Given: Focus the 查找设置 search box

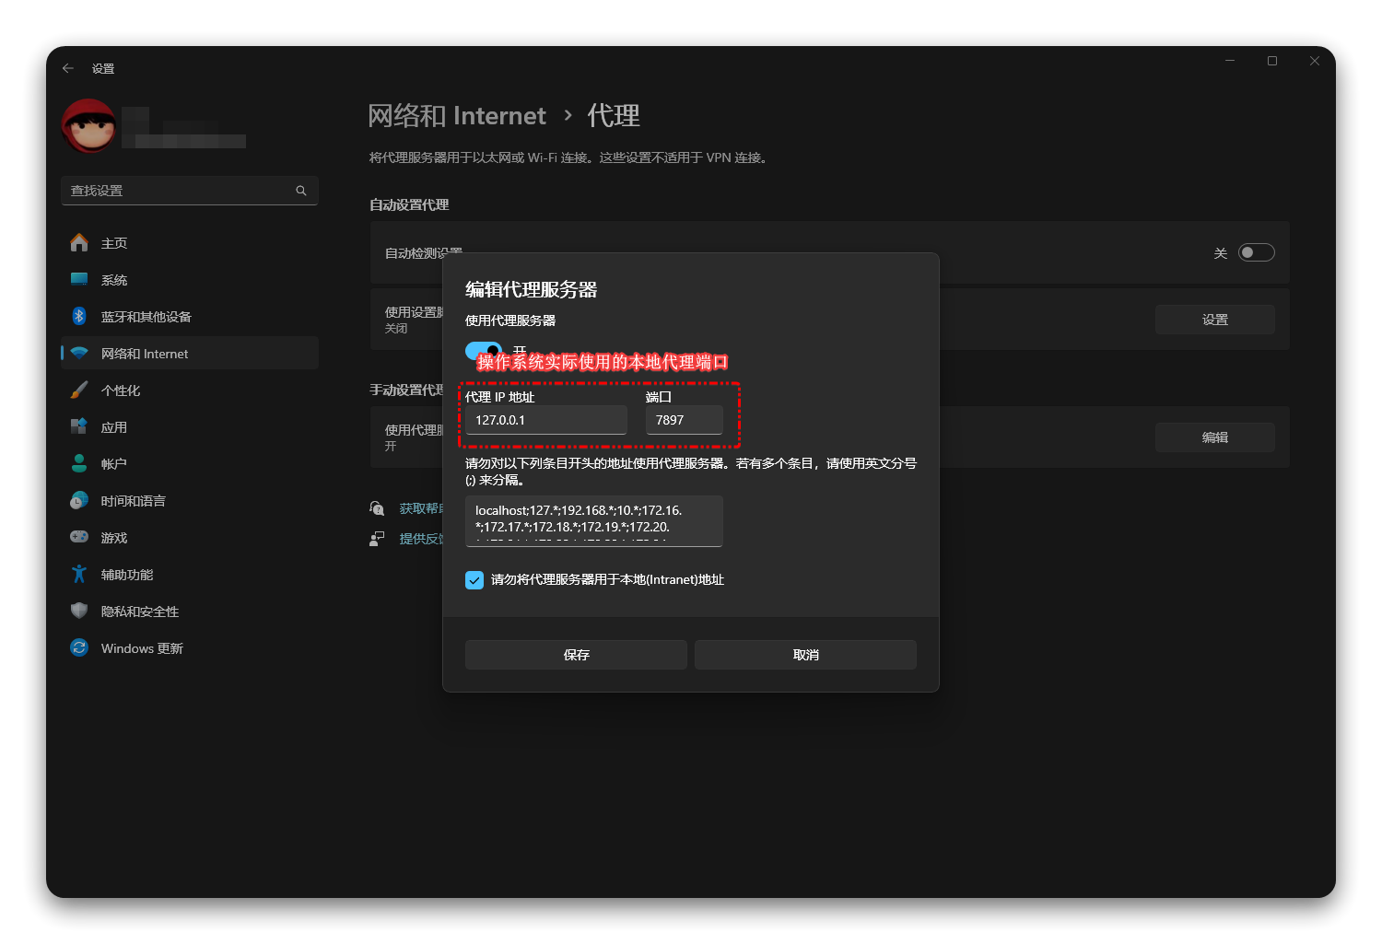Looking at the screenshot, I should (190, 191).
